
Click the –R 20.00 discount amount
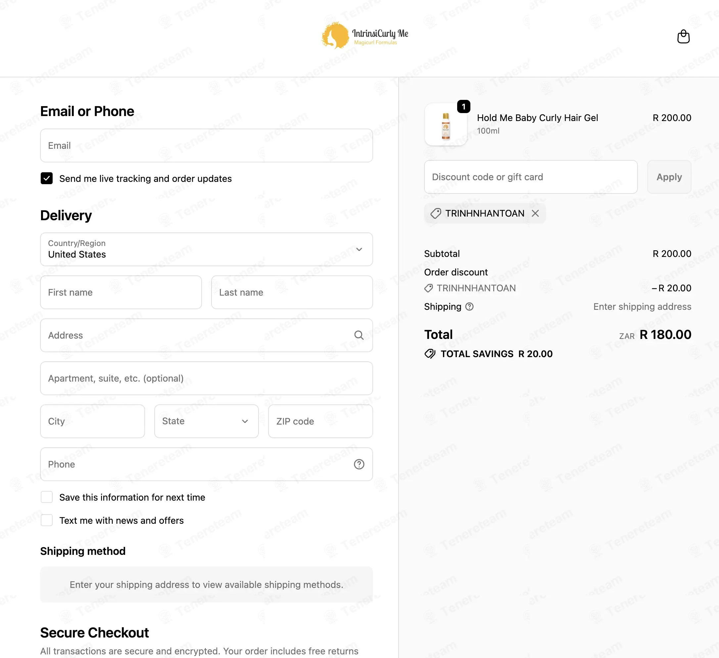pos(671,288)
